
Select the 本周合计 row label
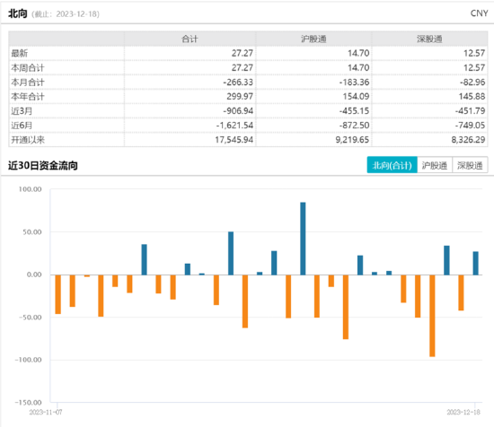[x=28, y=67]
